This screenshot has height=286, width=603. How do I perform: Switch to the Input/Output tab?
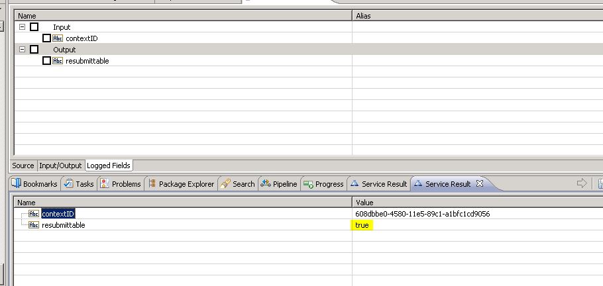(x=60, y=166)
